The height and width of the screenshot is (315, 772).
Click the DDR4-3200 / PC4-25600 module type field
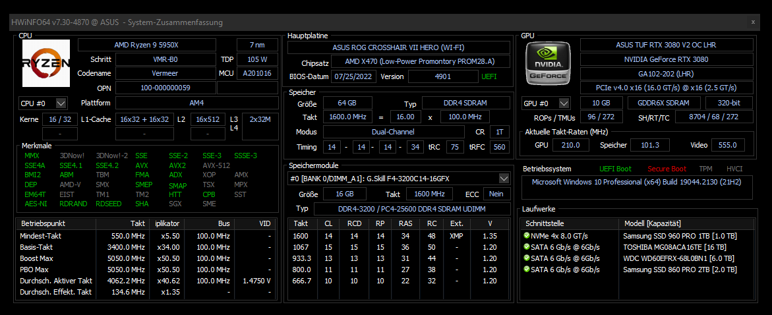click(411, 209)
